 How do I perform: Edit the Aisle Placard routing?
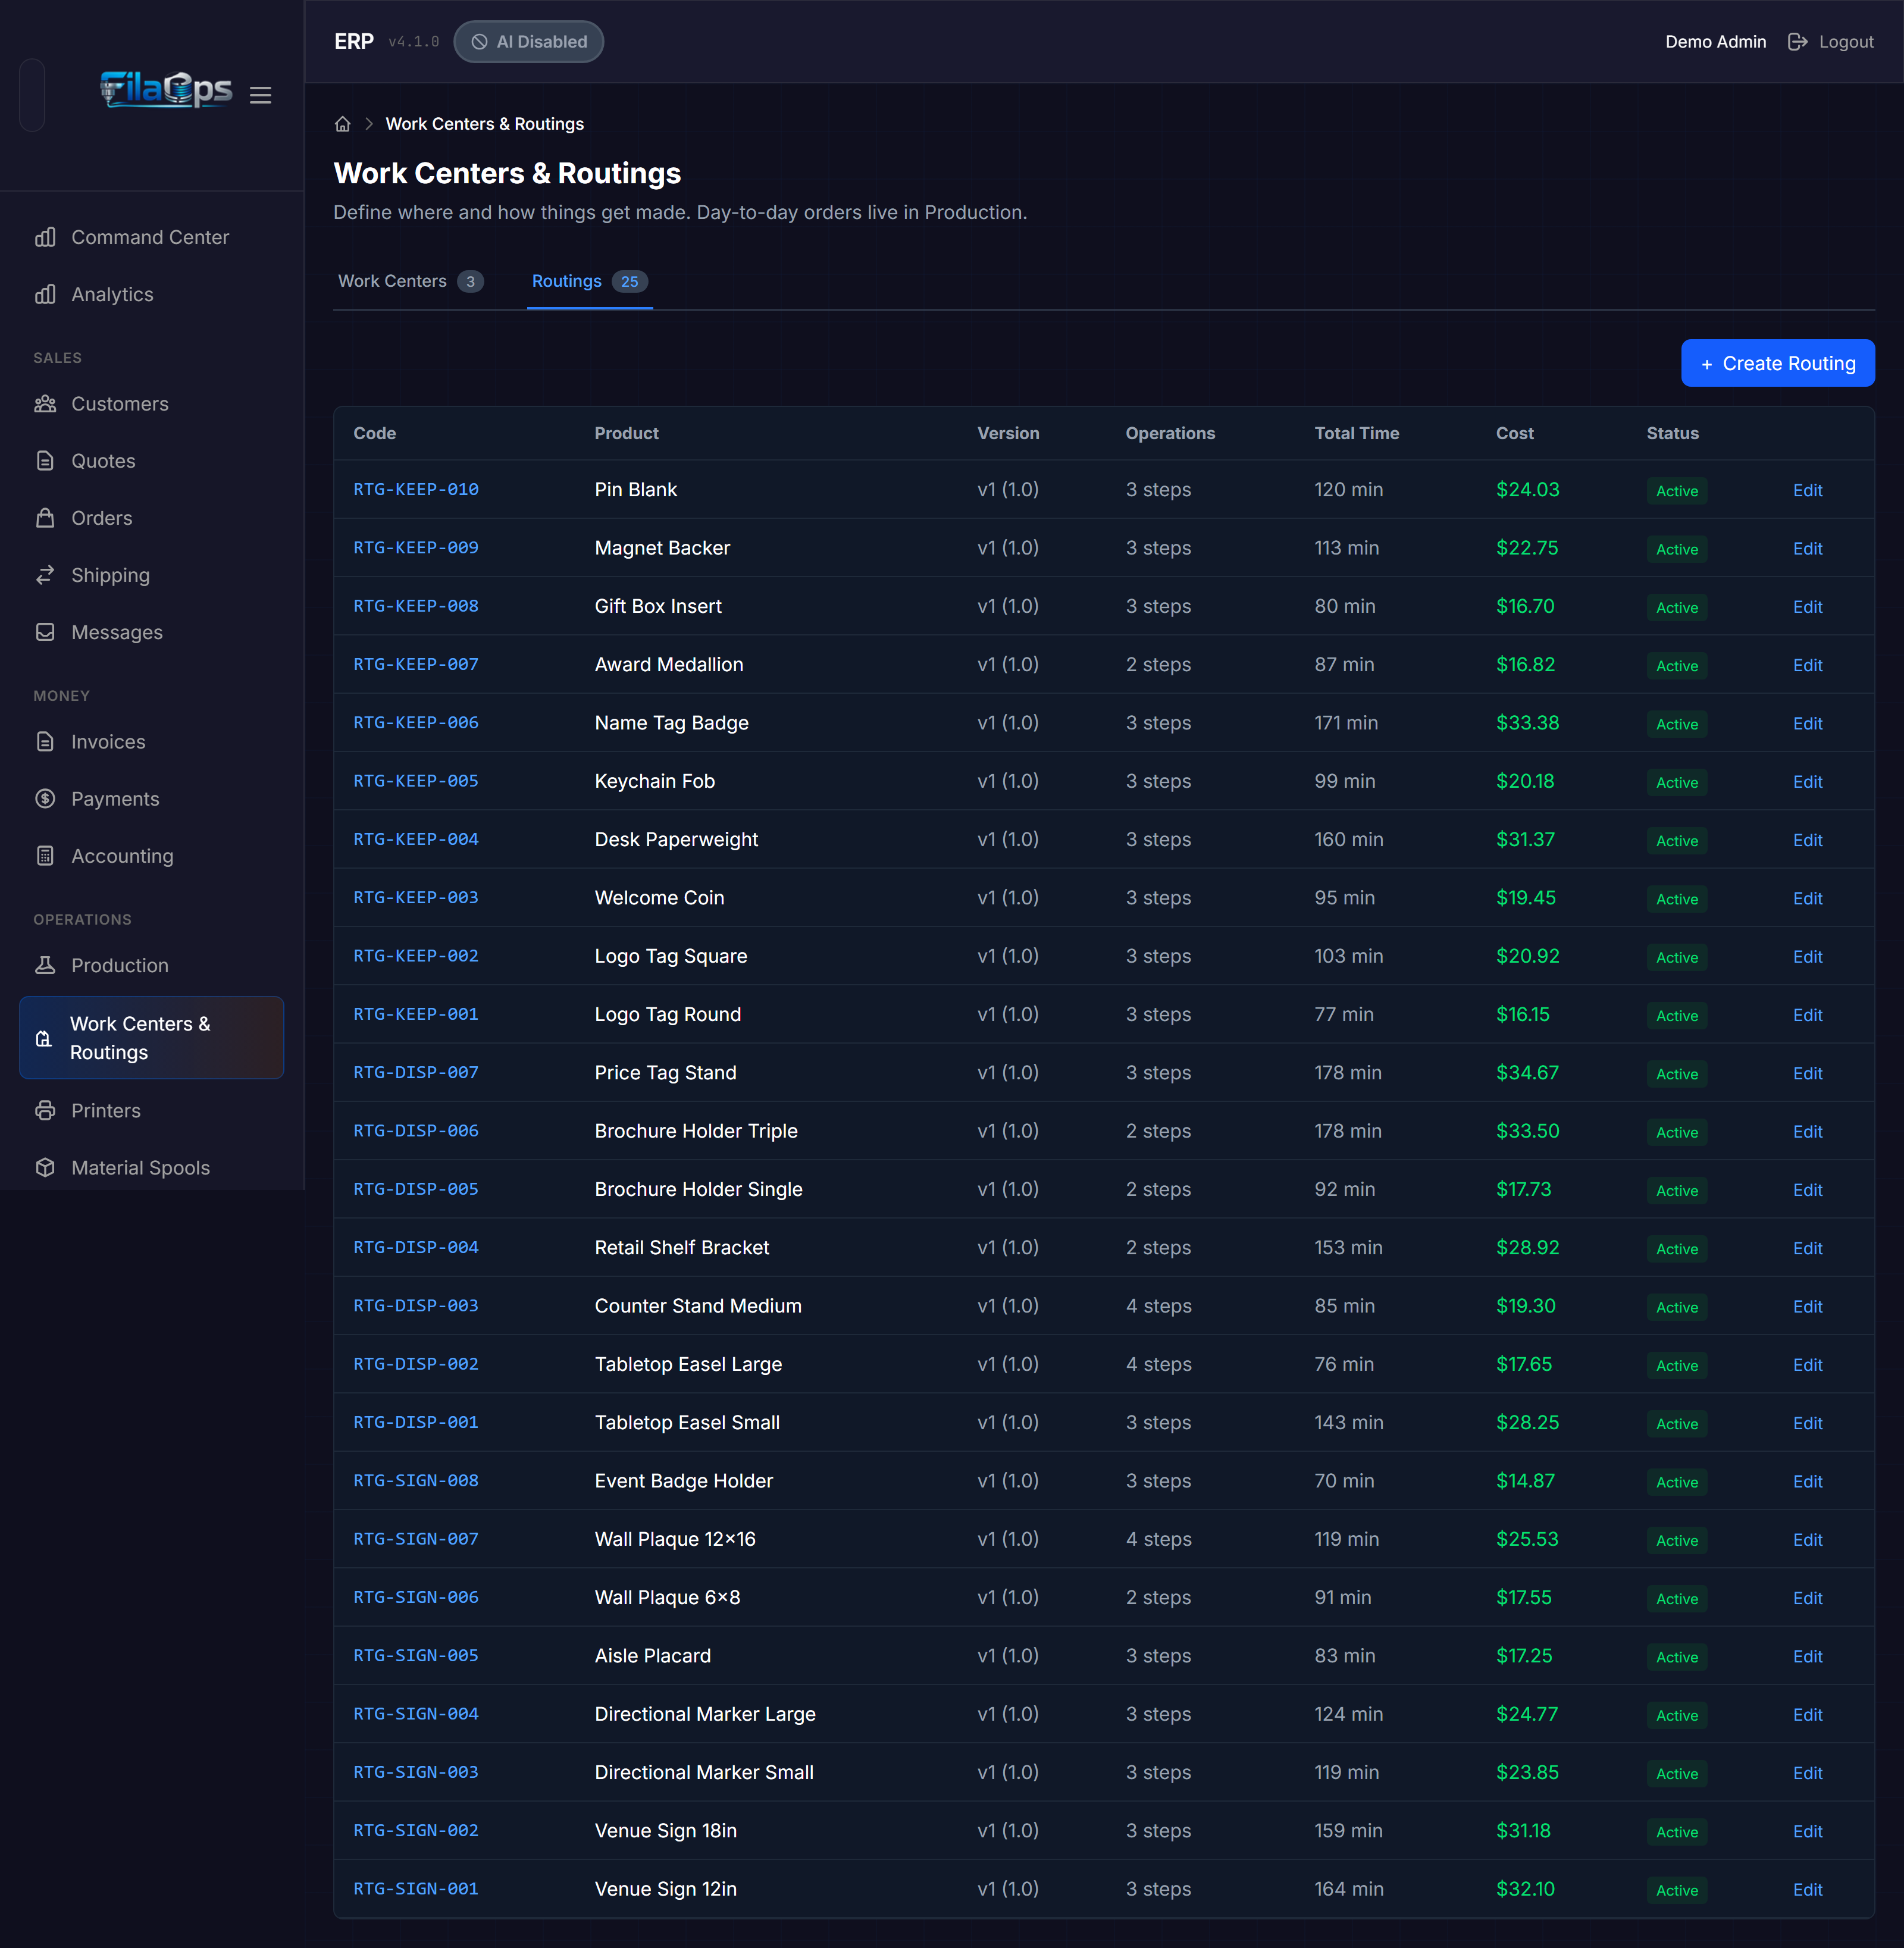[1807, 1656]
